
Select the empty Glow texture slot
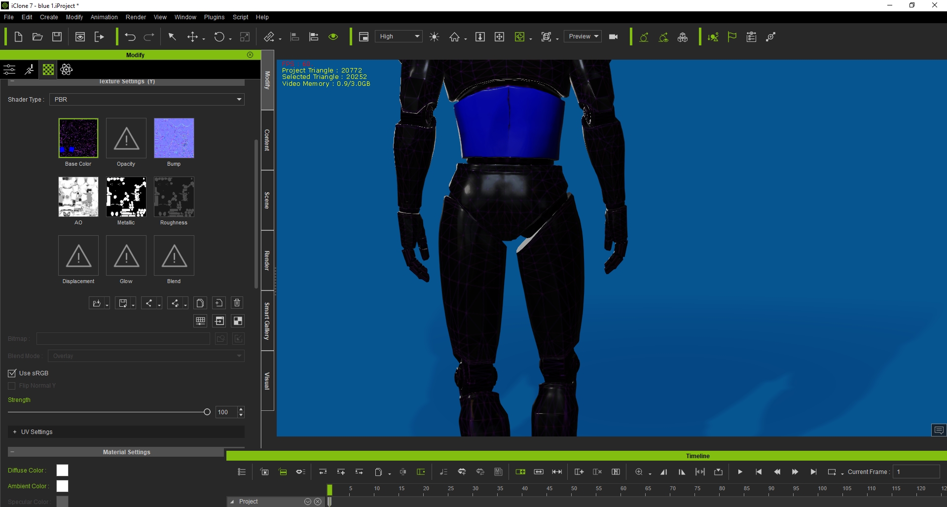[126, 255]
